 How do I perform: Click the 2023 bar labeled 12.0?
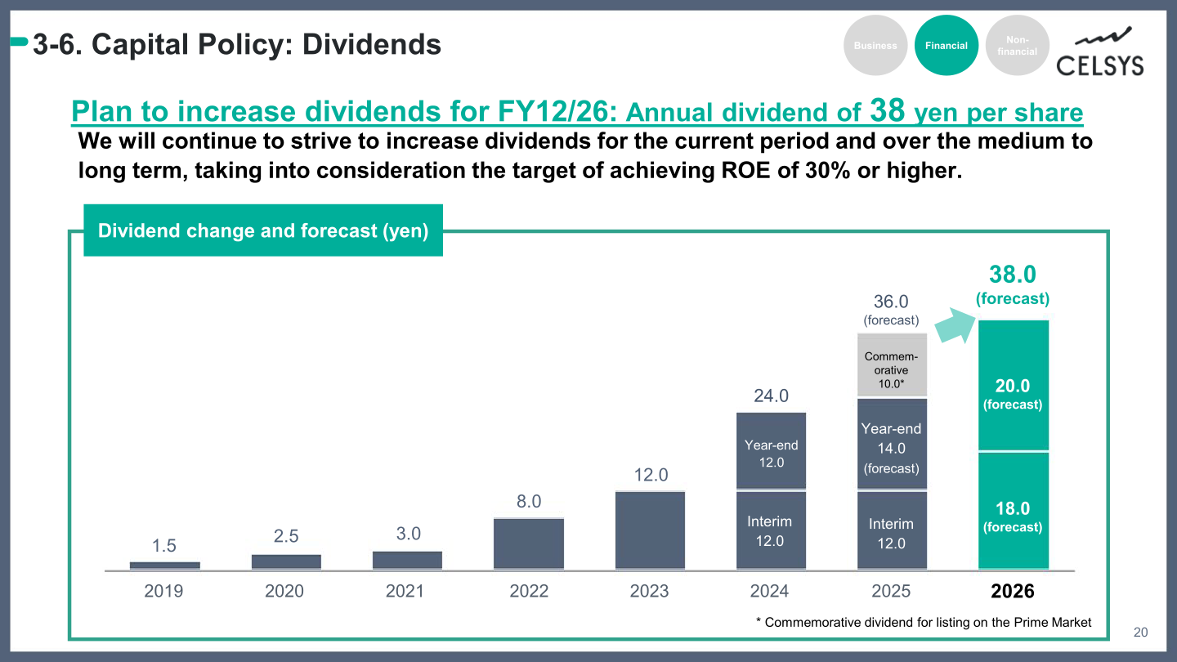650,530
